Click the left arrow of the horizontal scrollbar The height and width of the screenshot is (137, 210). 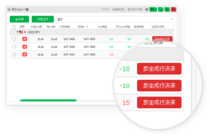(20, 100)
